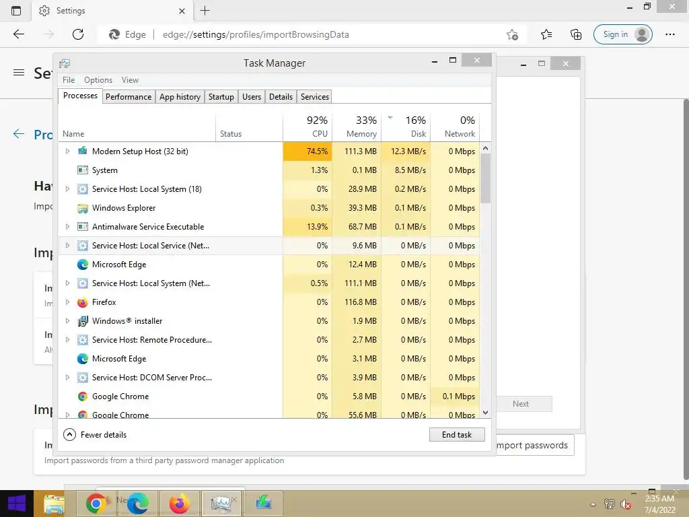Add this page to favorites in Edge
This screenshot has height=517, width=689.
pyautogui.click(x=512, y=34)
